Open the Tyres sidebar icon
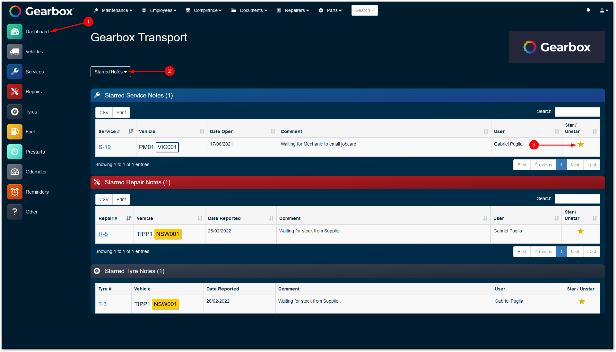 (x=15, y=112)
